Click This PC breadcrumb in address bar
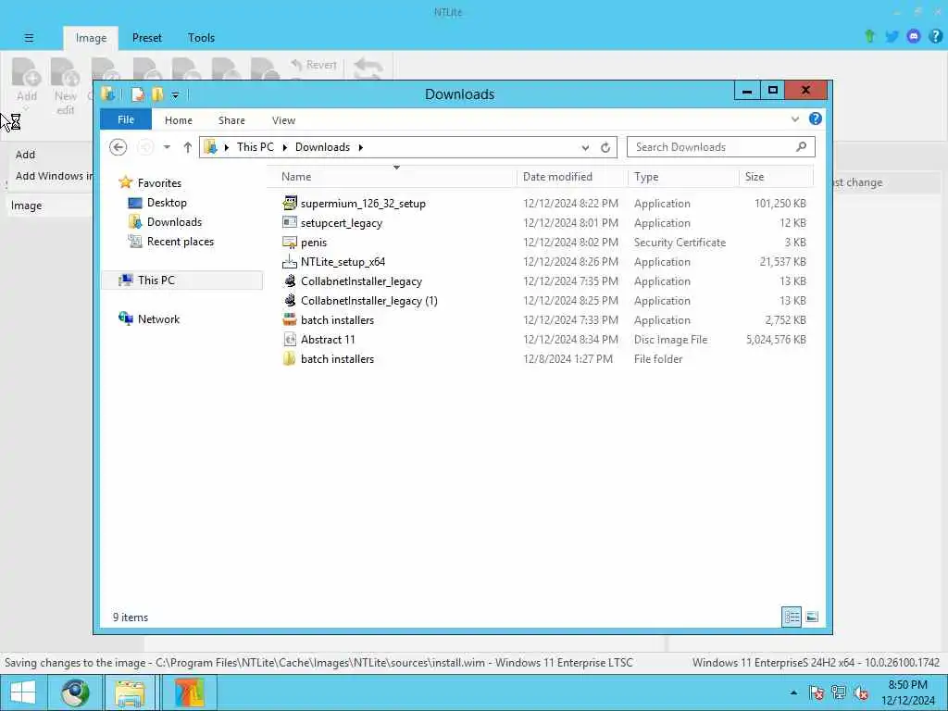This screenshot has width=948, height=711. pyautogui.click(x=256, y=147)
